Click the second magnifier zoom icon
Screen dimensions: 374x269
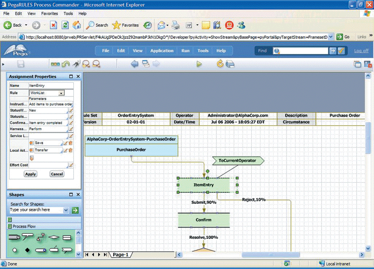point(96,64)
